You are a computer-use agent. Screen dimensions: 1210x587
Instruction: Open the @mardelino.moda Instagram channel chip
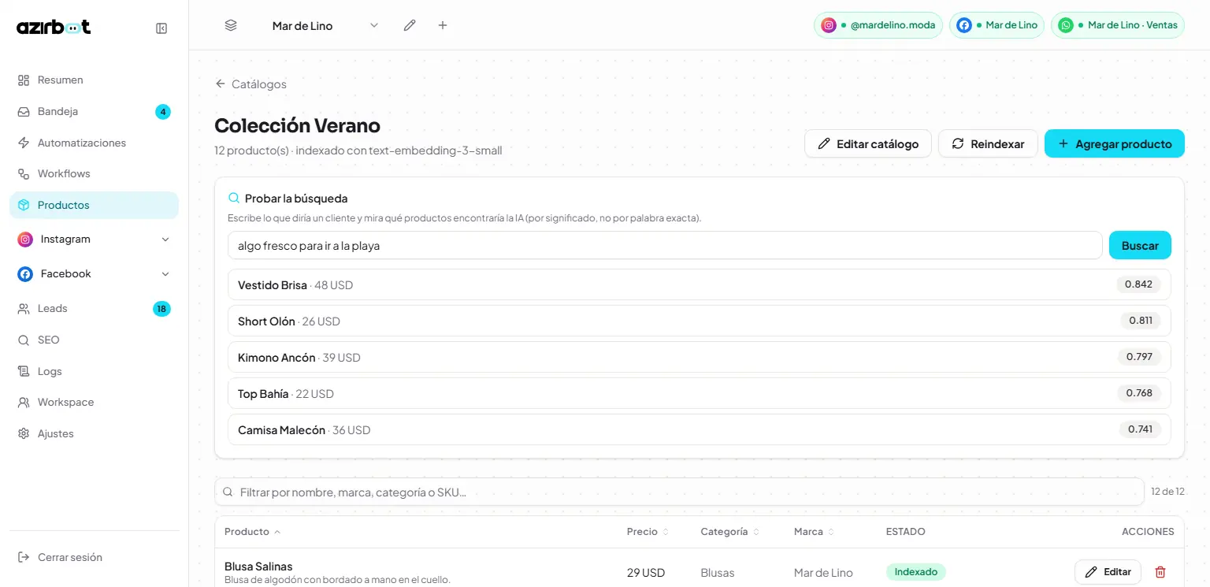click(878, 25)
